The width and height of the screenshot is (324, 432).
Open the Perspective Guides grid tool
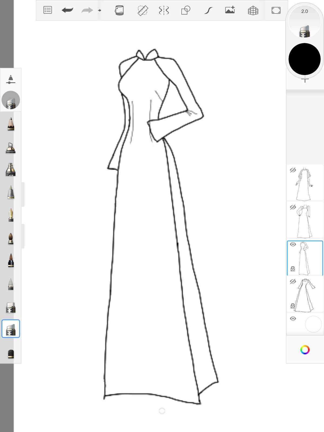click(253, 10)
